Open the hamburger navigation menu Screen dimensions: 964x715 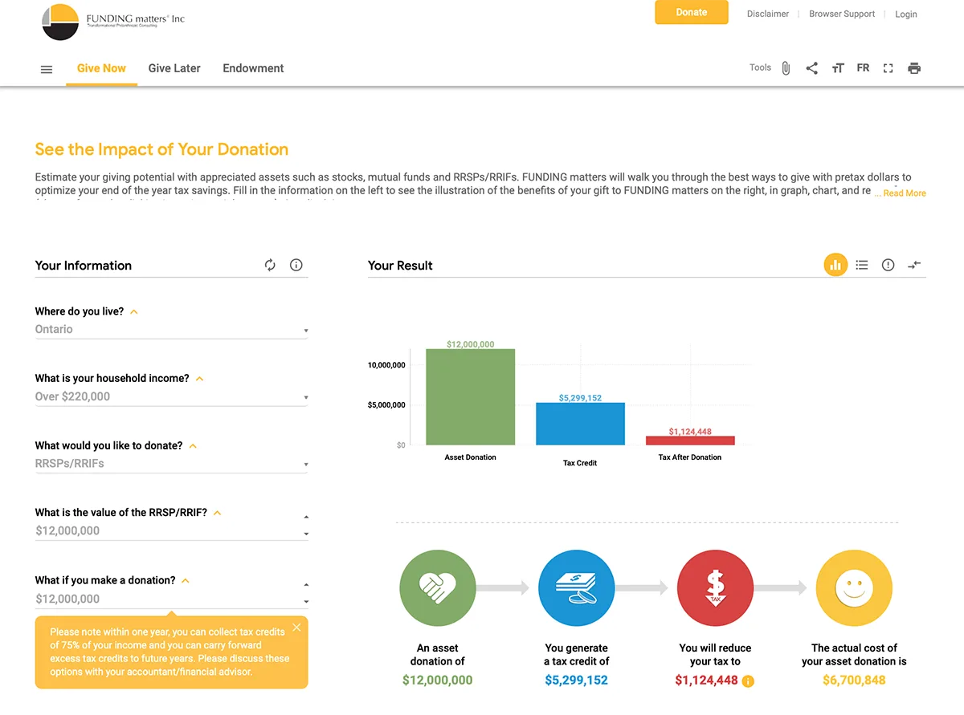[47, 69]
